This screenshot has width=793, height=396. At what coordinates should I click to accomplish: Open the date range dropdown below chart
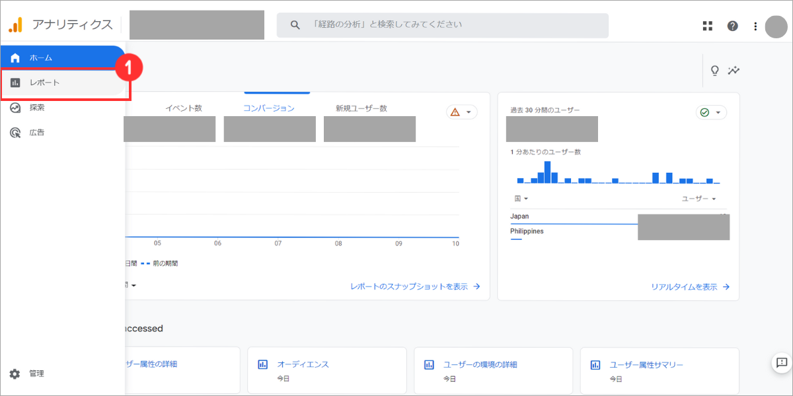[x=130, y=285]
